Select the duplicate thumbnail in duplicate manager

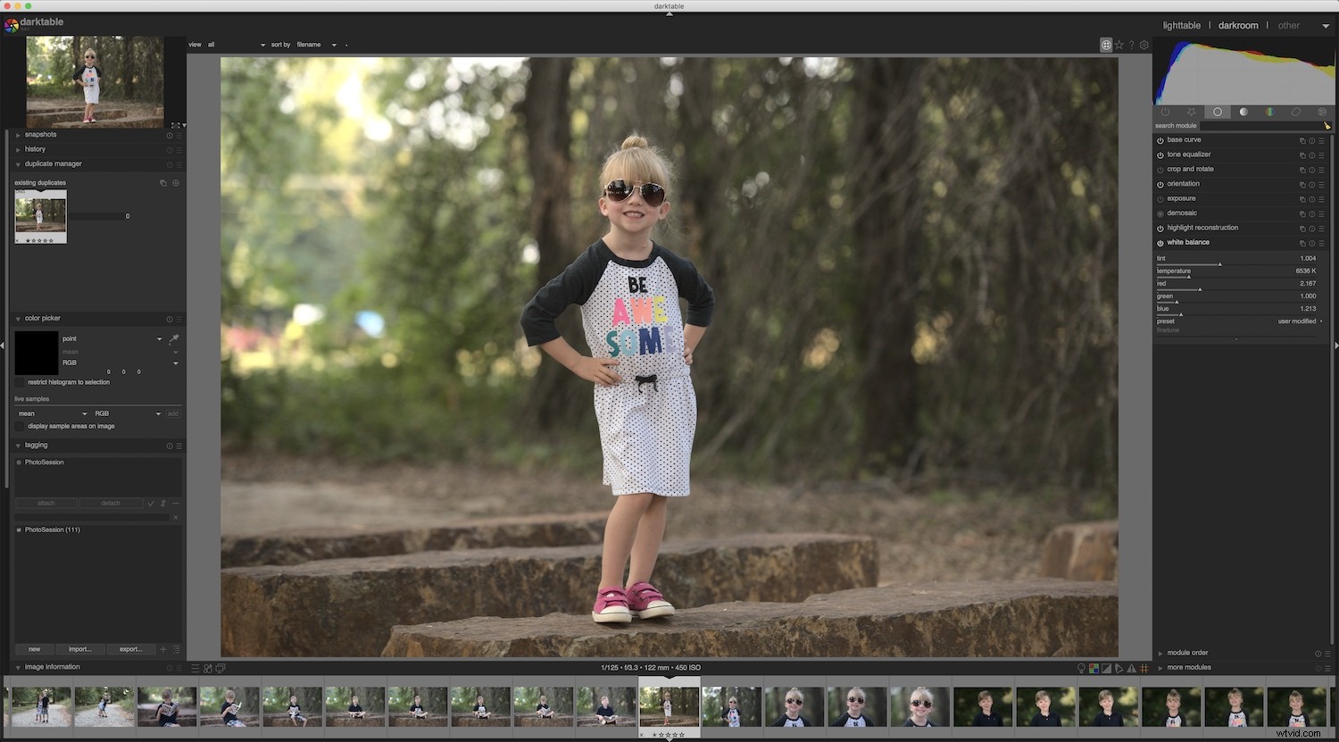39,216
